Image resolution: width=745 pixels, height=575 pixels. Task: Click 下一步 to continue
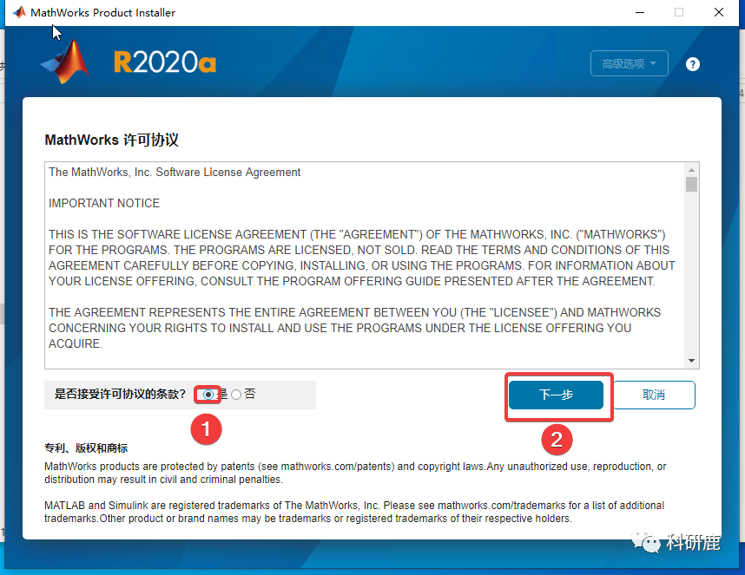coord(556,395)
